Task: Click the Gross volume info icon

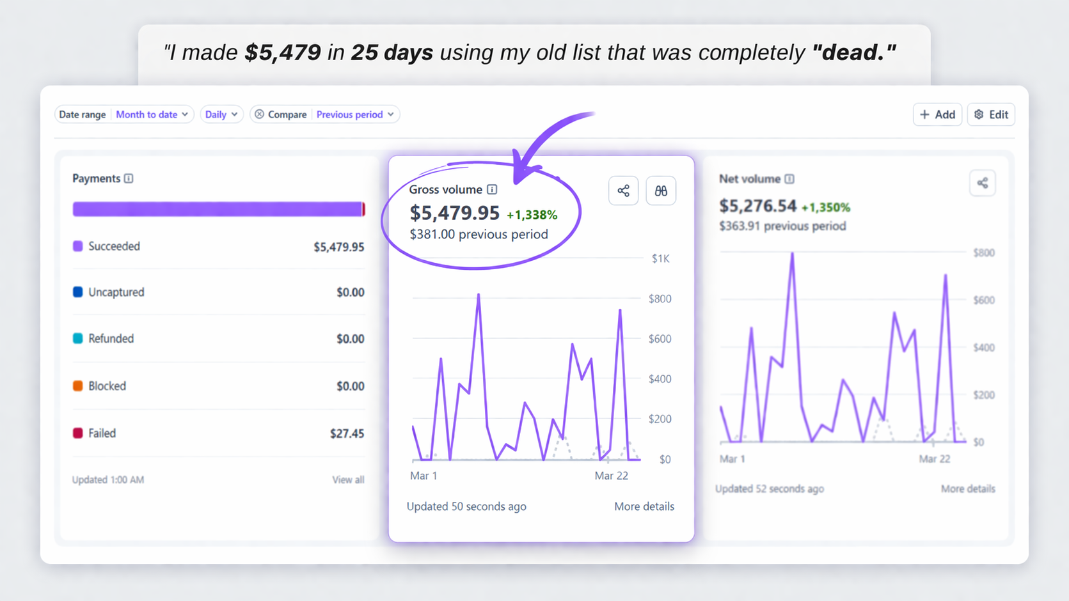Action: click(x=492, y=189)
